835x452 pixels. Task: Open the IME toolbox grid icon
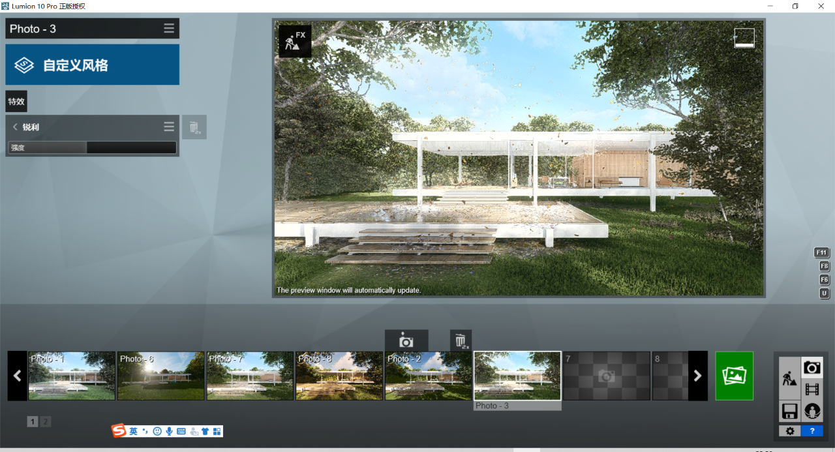click(x=217, y=431)
